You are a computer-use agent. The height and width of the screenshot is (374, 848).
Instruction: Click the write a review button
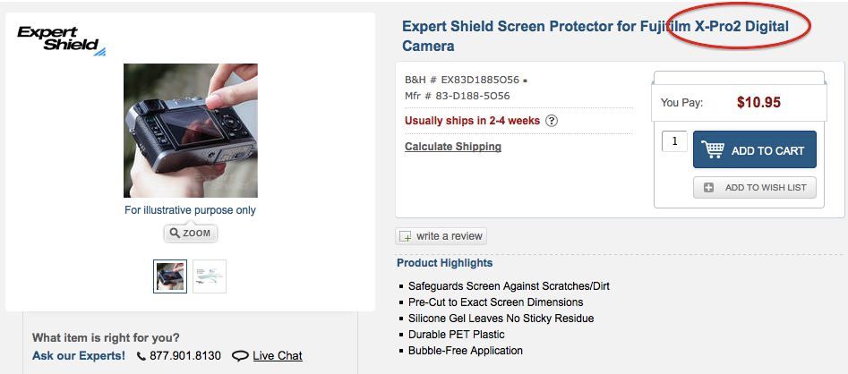coord(441,236)
